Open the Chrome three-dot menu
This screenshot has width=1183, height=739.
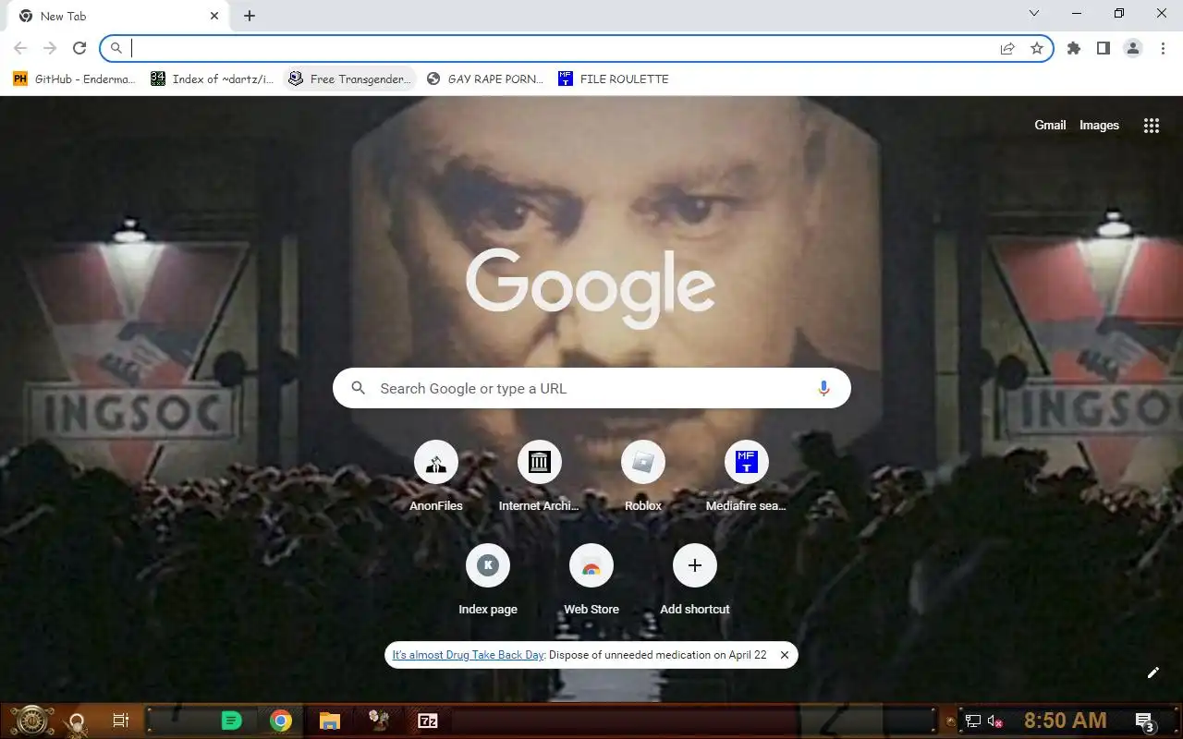1163,48
